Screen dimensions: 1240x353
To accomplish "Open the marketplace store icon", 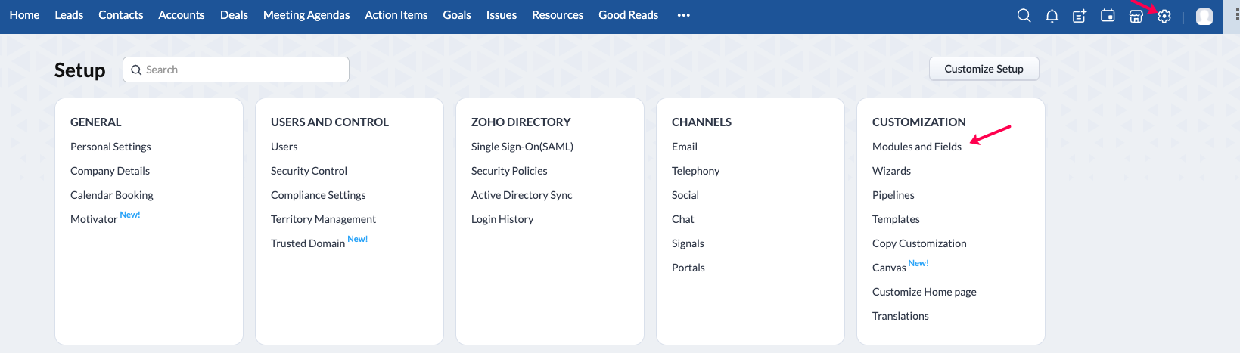I will pos(1136,16).
